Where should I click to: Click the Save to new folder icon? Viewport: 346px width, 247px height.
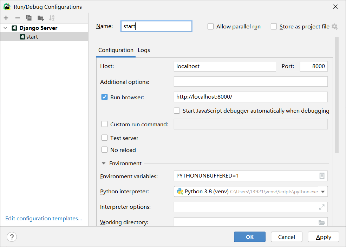pyautogui.click(x=41, y=18)
